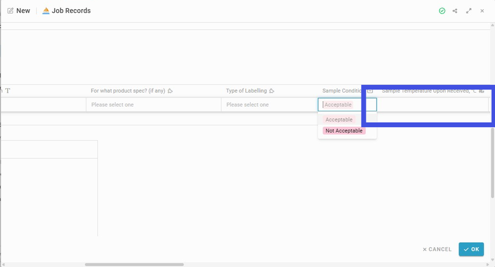
Task: Choose Not Acceptable from the dropdown list
Action: point(344,131)
